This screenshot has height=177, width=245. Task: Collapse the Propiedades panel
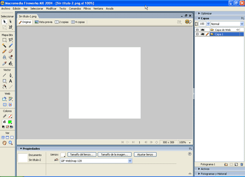click(x=21, y=149)
